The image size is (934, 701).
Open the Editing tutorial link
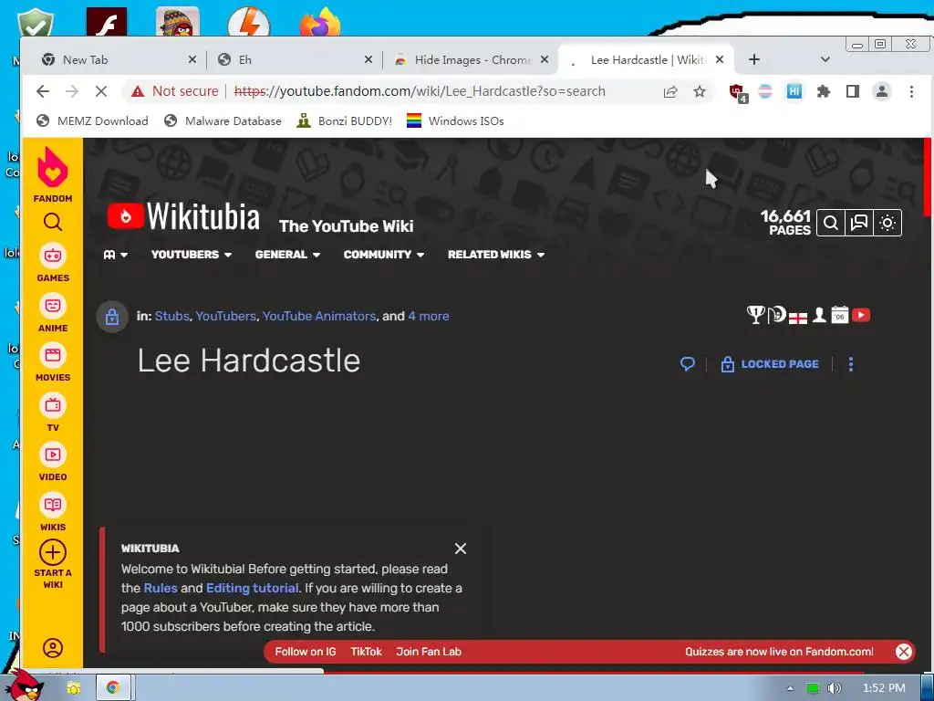(x=252, y=589)
